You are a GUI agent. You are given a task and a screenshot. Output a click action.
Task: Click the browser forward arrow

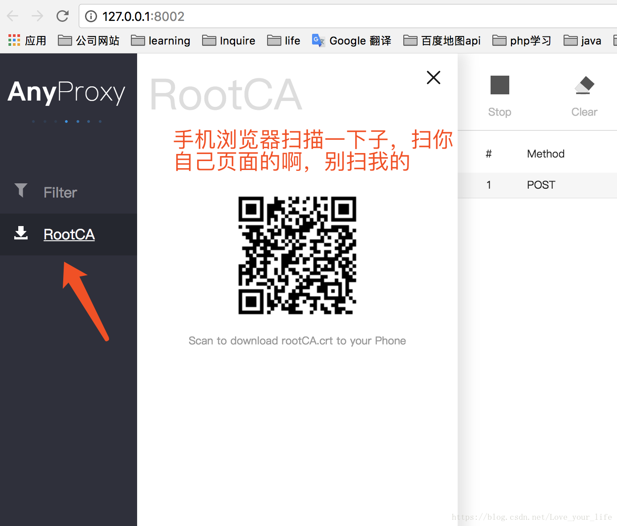pos(37,16)
